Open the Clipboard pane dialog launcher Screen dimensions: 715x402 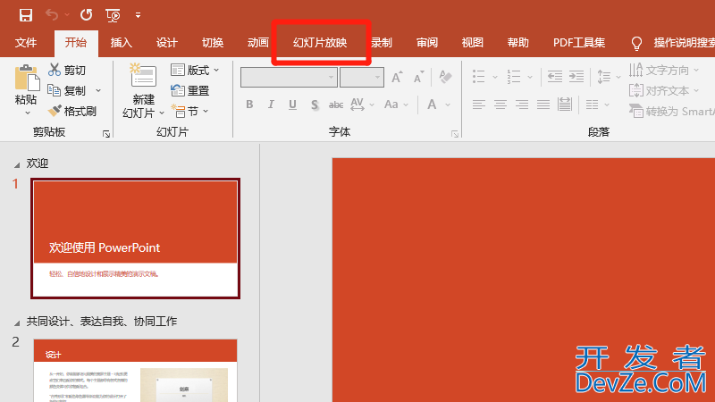tap(106, 134)
